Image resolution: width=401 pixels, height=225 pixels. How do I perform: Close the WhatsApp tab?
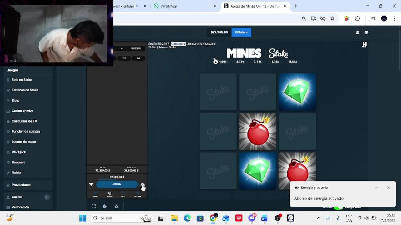(215, 6)
